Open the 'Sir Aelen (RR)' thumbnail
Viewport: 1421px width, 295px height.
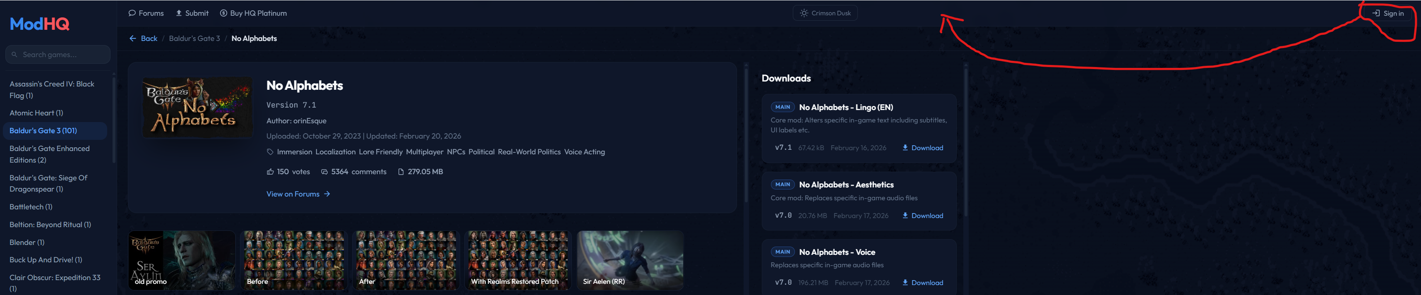coord(631,260)
